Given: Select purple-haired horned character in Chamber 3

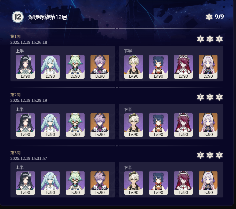Looking at the screenshot, I should point(100,183).
